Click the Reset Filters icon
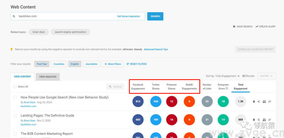The width and height of the screenshot is (284, 138). point(128,64)
